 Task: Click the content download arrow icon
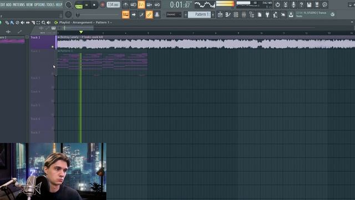click(291, 15)
